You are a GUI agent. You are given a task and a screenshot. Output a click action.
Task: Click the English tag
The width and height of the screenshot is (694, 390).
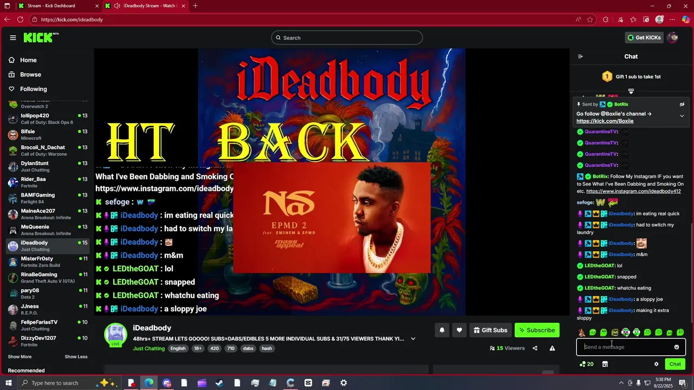tap(178, 348)
